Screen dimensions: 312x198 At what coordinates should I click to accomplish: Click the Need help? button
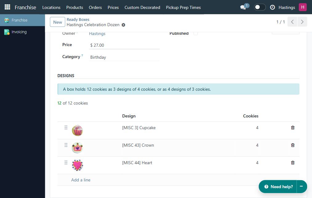tap(278, 186)
